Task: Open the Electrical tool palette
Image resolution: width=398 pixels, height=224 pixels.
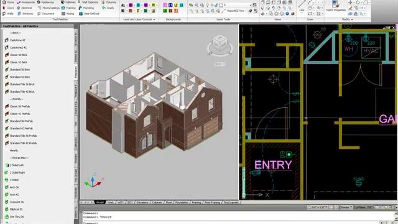Action: point(24,8)
